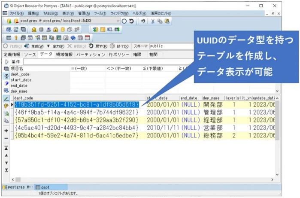Click the blue book icon in object toolbar

(x=73, y=38)
